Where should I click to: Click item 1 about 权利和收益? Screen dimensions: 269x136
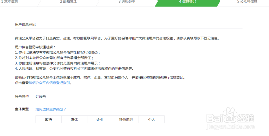58,52
